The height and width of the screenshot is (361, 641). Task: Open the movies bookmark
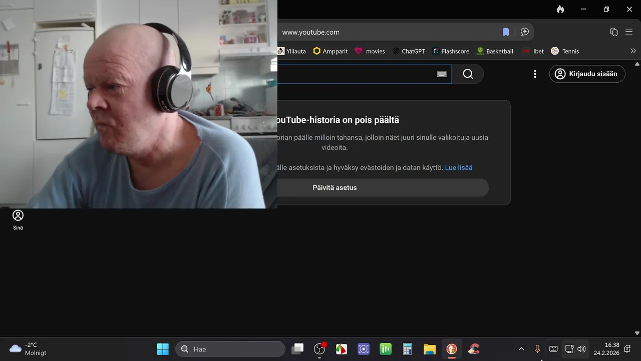click(370, 51)
